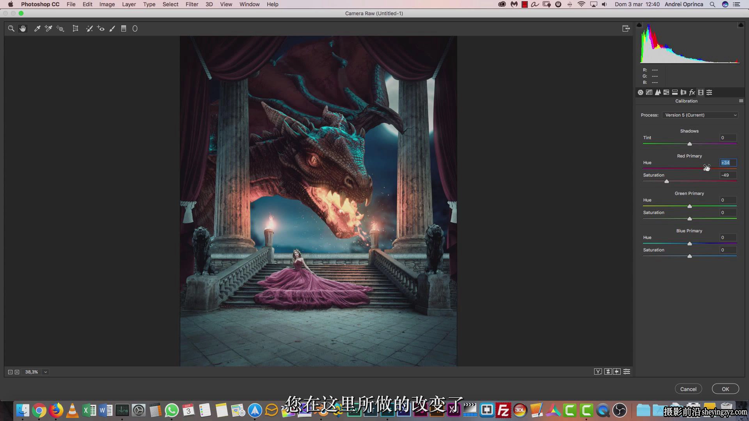Click the Blue Primary Saturation value field
The width and height of the screenshot is (749, 421).
(x=728, y=250)
